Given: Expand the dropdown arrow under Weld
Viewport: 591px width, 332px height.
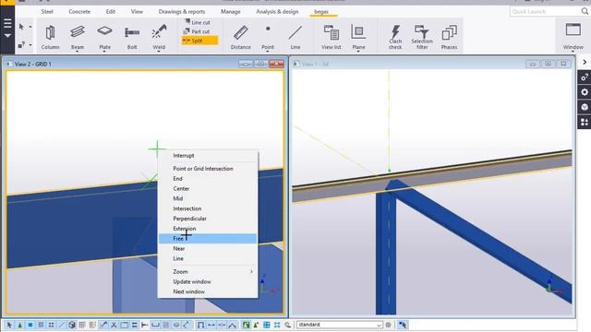Looking at the screenshot, I should tap(159, 51).
